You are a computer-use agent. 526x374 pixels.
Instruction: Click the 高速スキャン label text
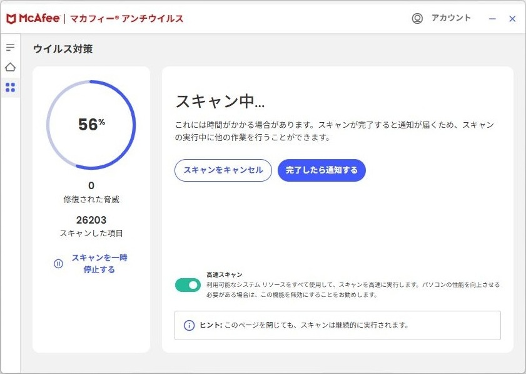point(224,274)
